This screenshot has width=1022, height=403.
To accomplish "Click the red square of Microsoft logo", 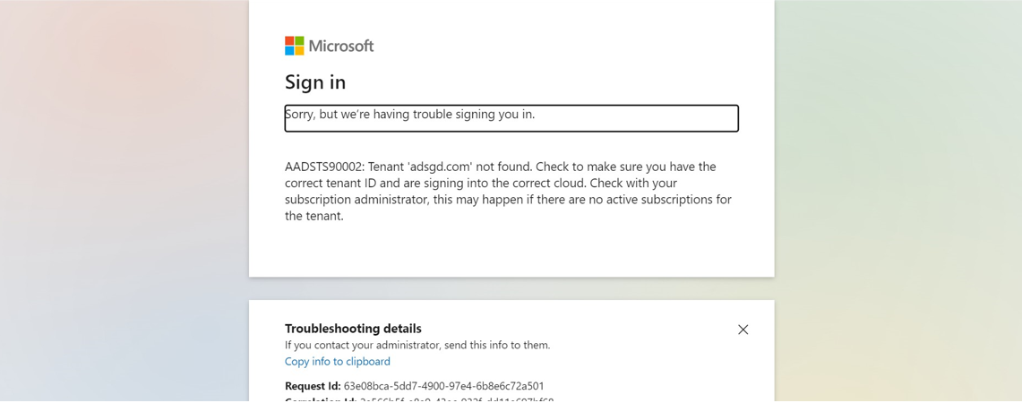I will (x=289, y=40).
